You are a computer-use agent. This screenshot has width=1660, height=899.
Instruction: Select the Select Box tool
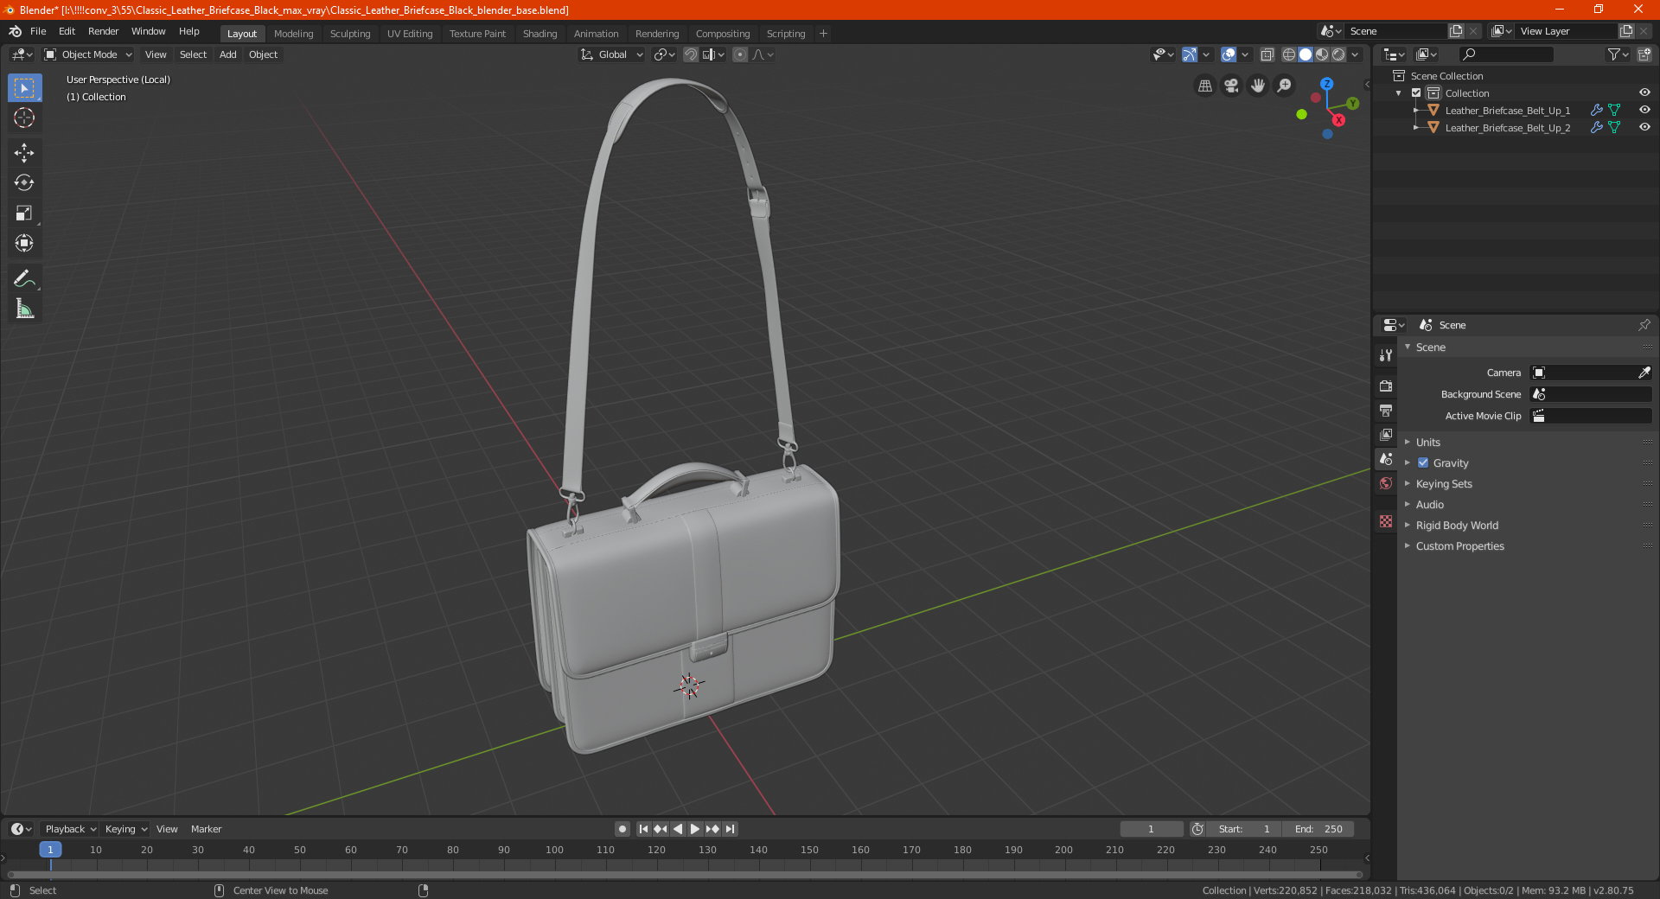(24, 88)
